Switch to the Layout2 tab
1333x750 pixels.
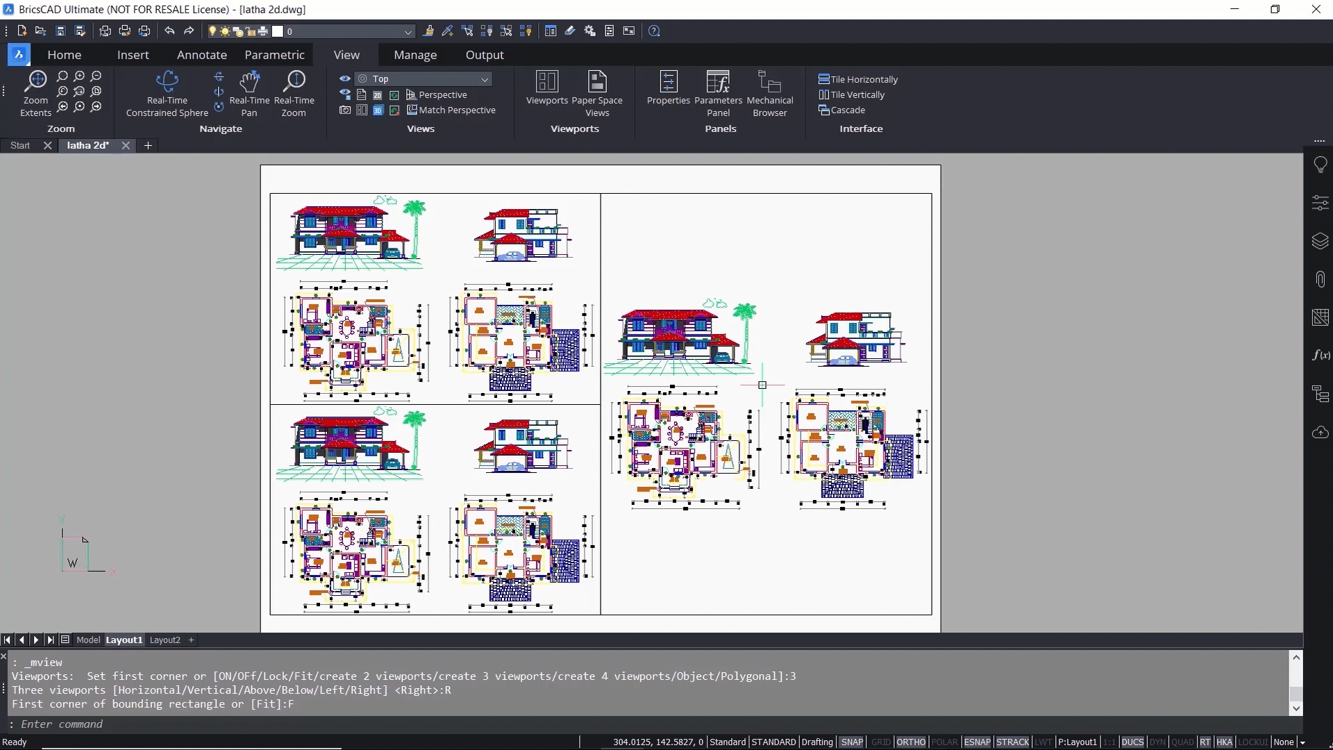pos(165,640)
